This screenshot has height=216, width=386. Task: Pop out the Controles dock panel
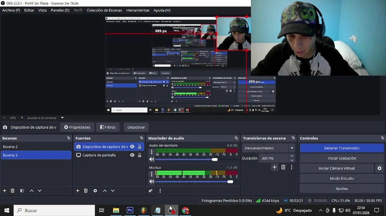382,138
